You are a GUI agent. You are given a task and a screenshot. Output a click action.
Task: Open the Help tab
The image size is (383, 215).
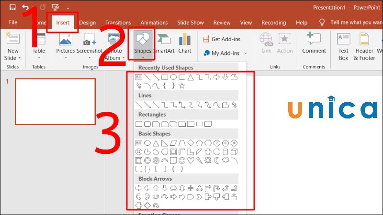[x=302, y=22]
